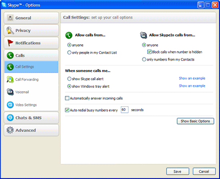Select the Call Settings page

pos(31,67)
